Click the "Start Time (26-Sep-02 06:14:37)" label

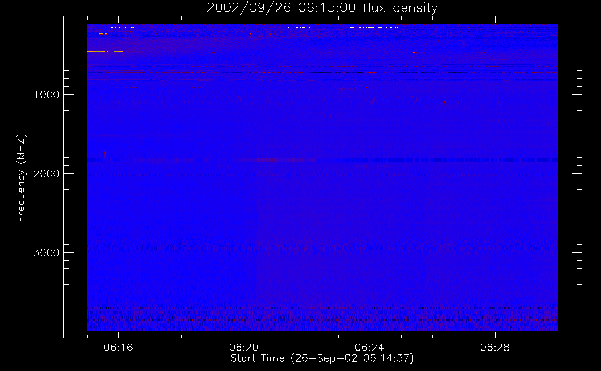[x=322, y=358]
